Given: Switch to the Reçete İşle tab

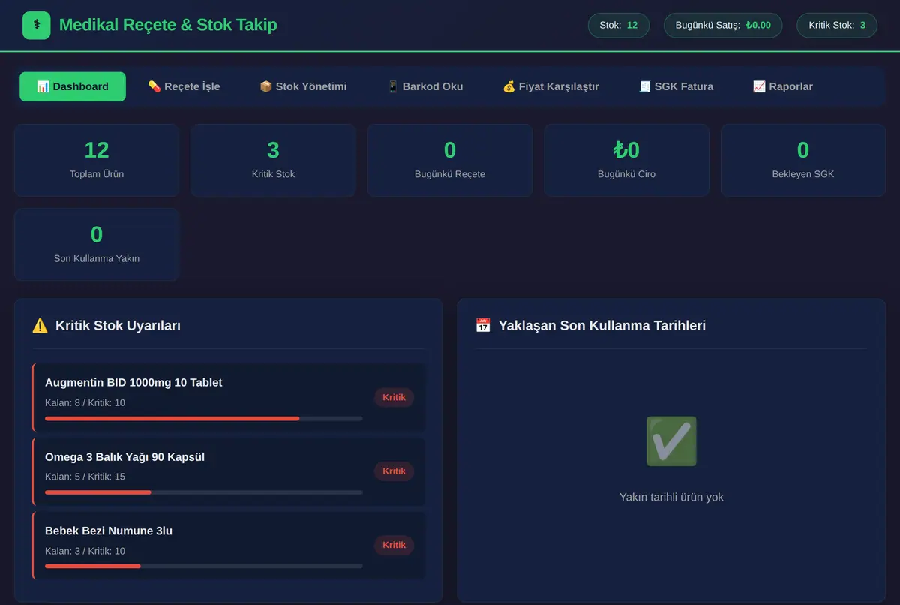Looking at the screenshot, I should (x=184, y=86).
